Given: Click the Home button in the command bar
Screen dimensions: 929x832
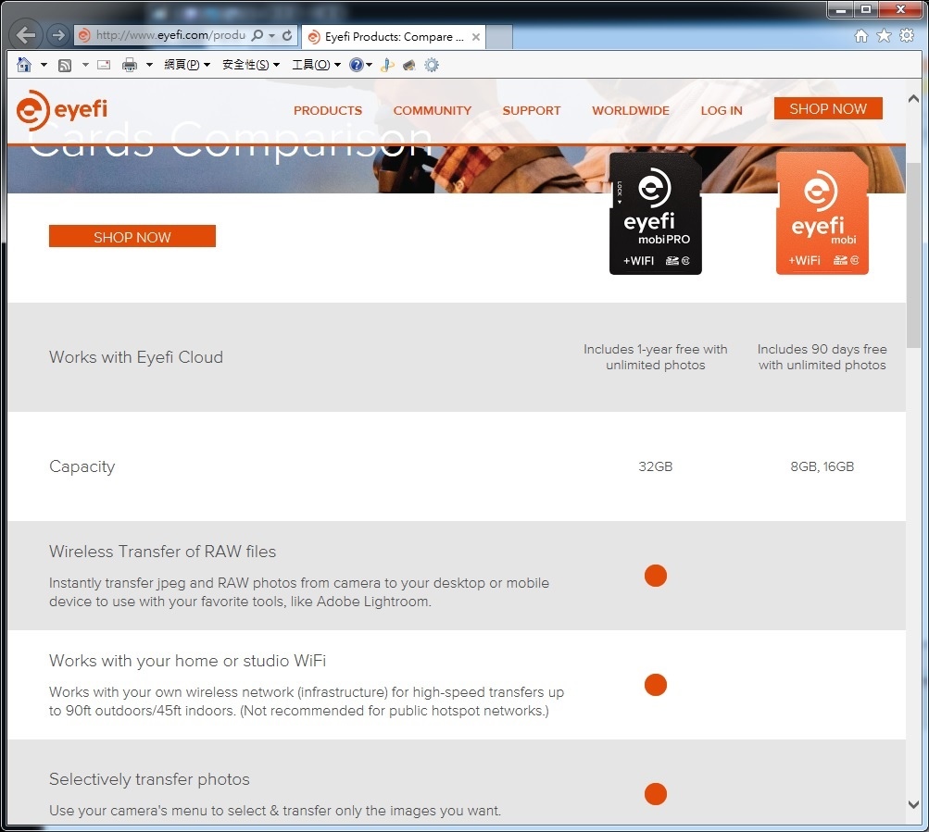Looking at the screenshot, I should pos(24,65).
